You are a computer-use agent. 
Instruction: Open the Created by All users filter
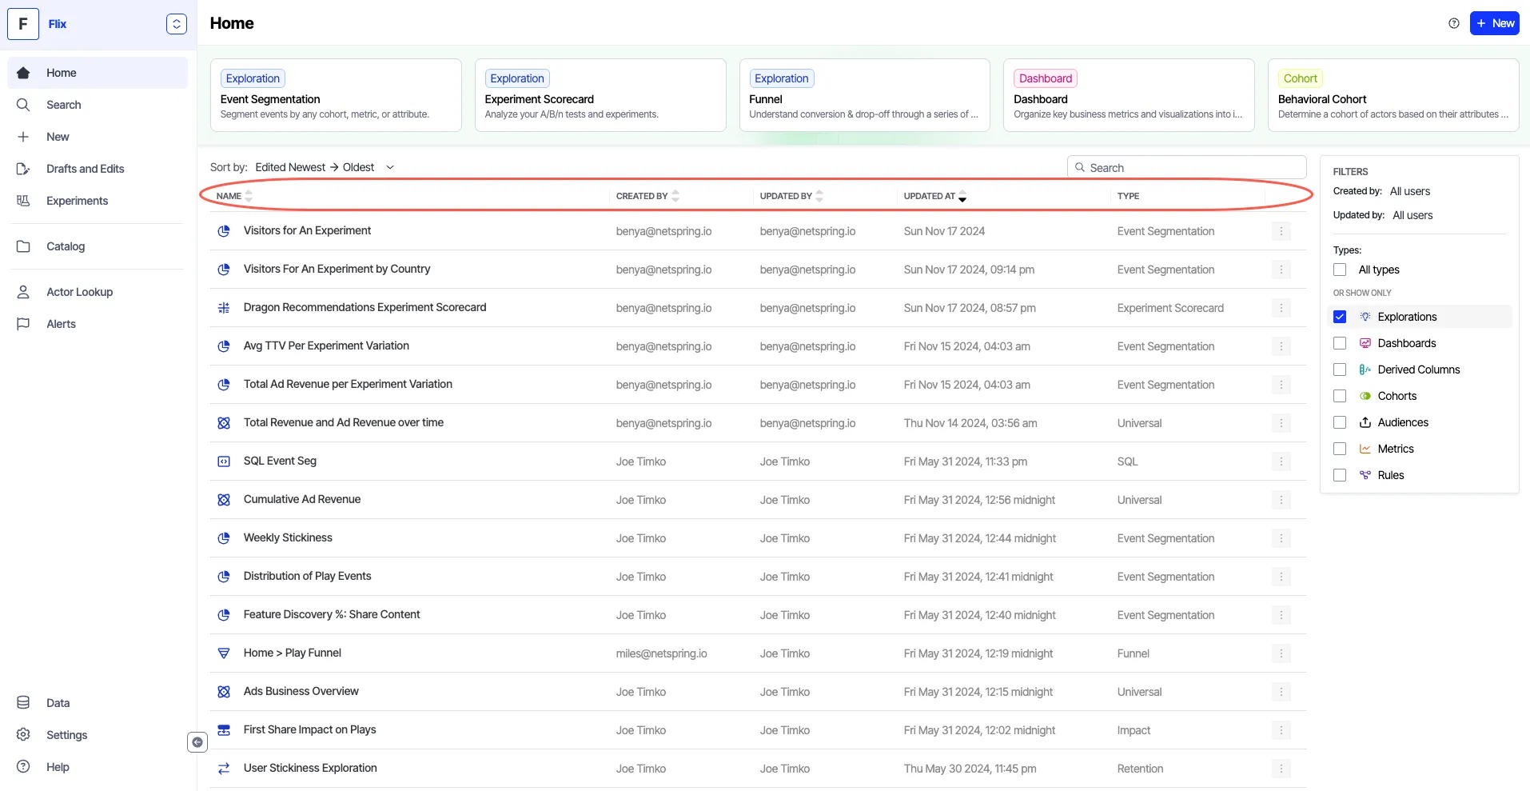[1409, 191]
